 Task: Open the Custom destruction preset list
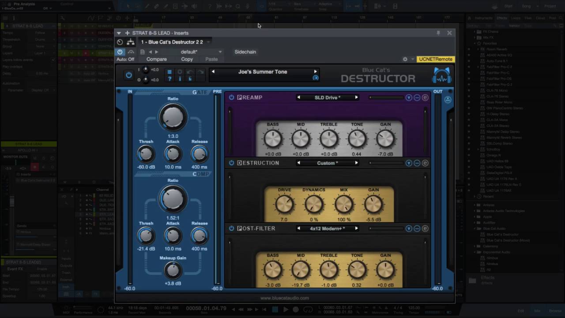(x=328, y=163)
